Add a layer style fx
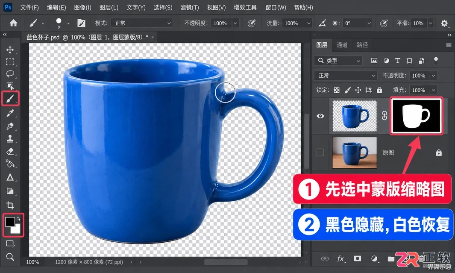This screenshot has height=273, width=455. point(341,258)
